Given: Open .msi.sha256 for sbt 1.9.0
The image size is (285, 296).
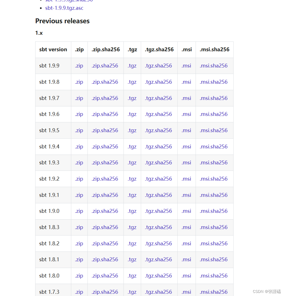Looking at the screenshot, I should 213,211.
